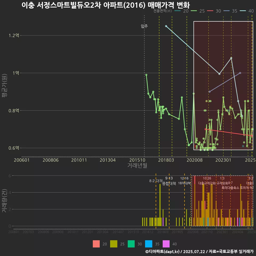The height and width of the screenshot is (256, 256).
Task: Click the '1억' y-axis label
Action: (x=16, y=73)
